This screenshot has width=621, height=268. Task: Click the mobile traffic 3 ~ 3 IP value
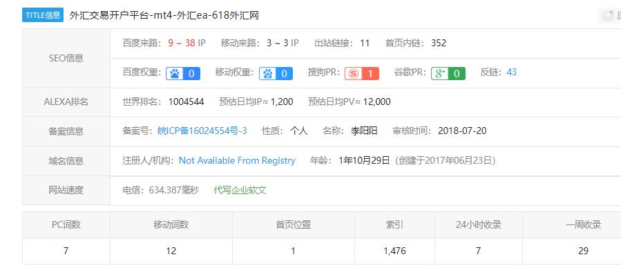coord(283,43)
